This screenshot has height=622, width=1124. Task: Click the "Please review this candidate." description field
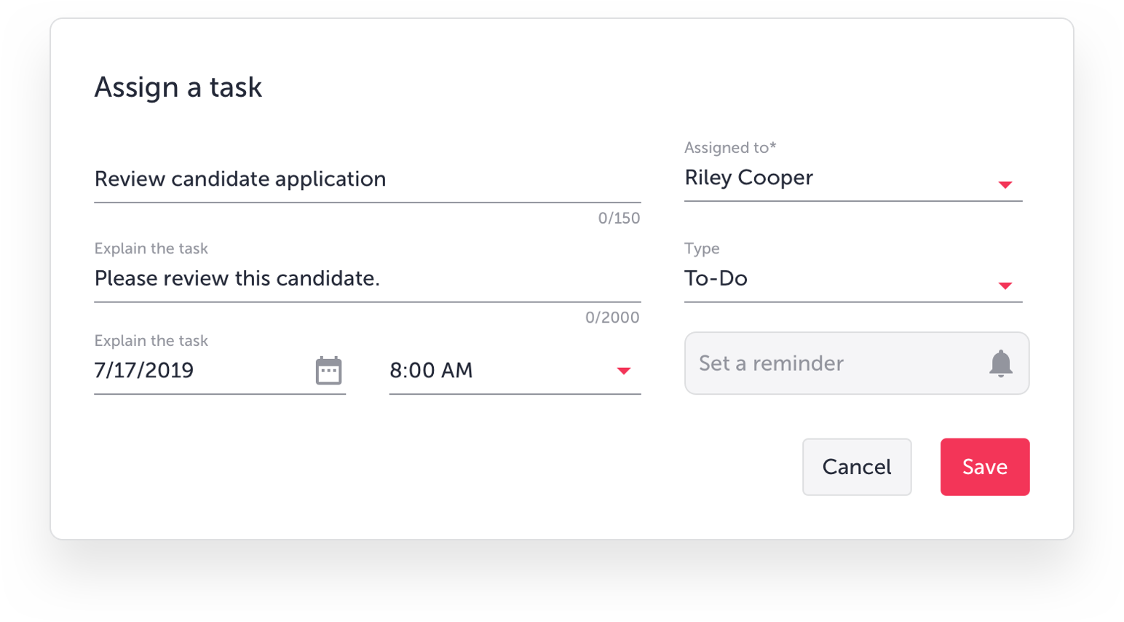(237, 278)
